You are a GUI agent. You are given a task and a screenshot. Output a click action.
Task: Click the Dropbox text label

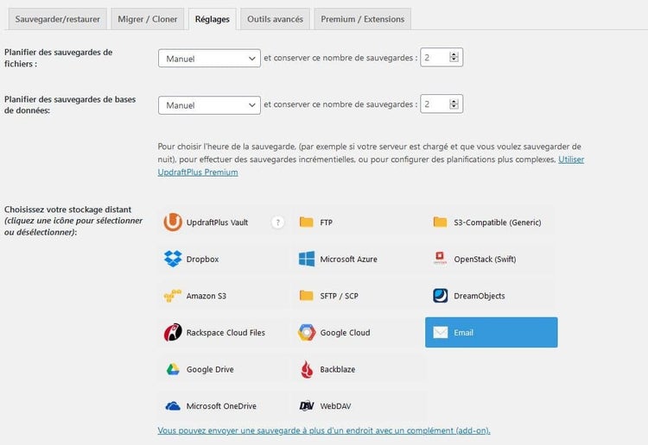pos(202,259)
